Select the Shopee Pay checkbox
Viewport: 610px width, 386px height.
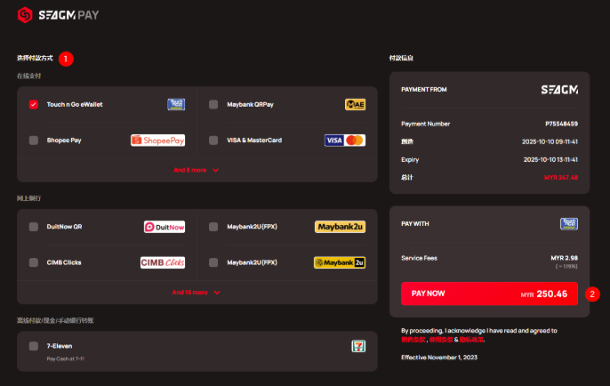pyautogui.click(x=34, y=141)
